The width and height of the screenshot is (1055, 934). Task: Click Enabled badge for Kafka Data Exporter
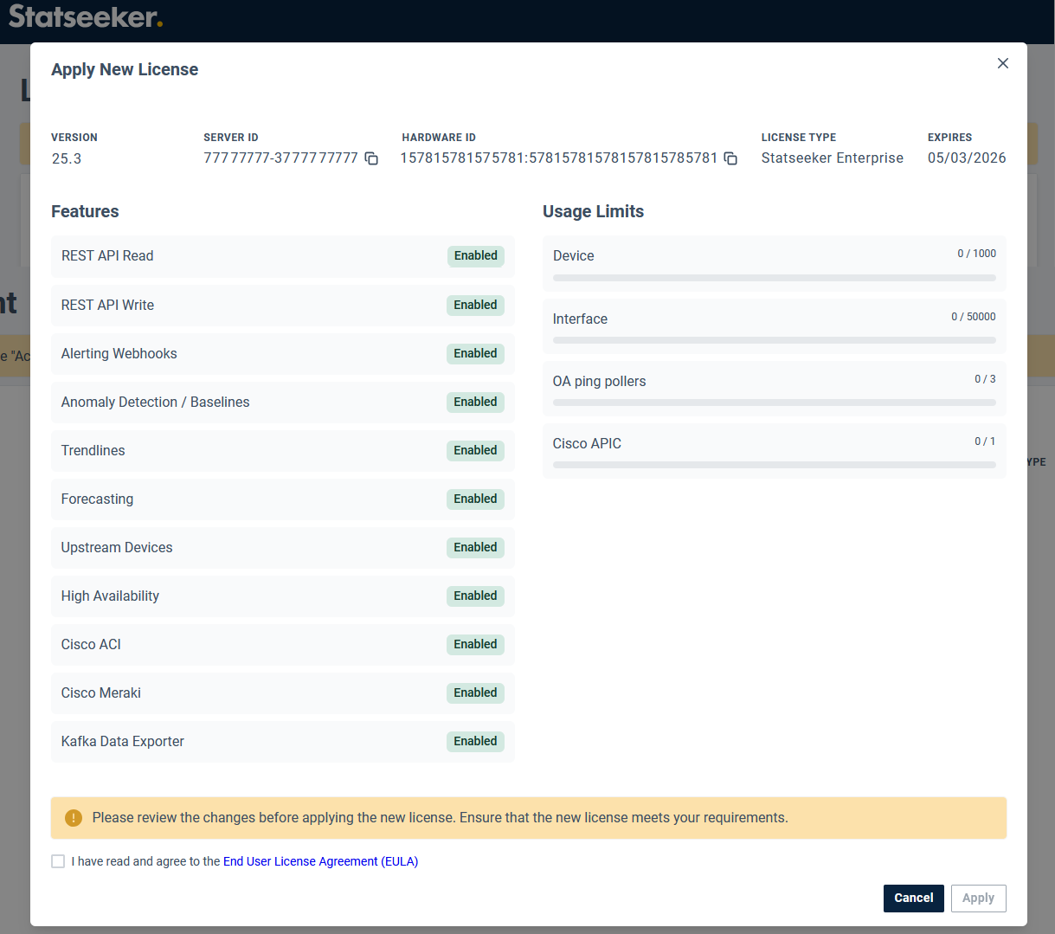click(475, 742)
